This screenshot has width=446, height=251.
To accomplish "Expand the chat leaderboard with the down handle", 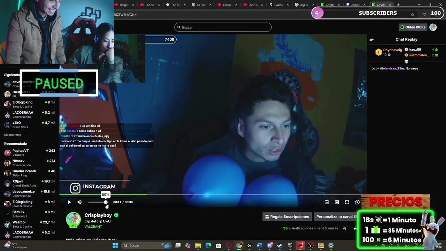I will [406, 62].
